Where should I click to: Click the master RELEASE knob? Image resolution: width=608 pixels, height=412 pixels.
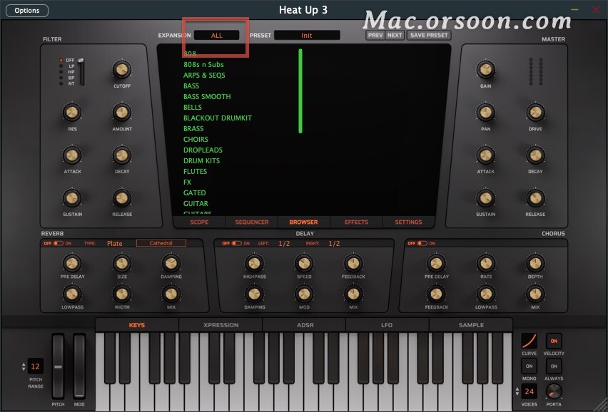(535, 198)
